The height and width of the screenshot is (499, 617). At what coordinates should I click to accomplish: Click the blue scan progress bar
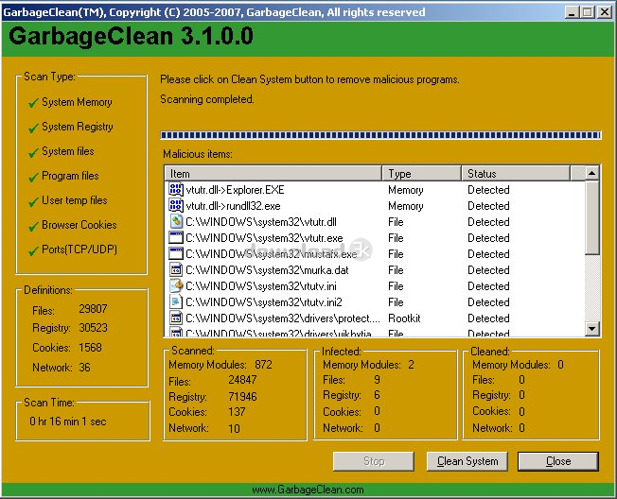pyautogui.click(x=380, y=135)
